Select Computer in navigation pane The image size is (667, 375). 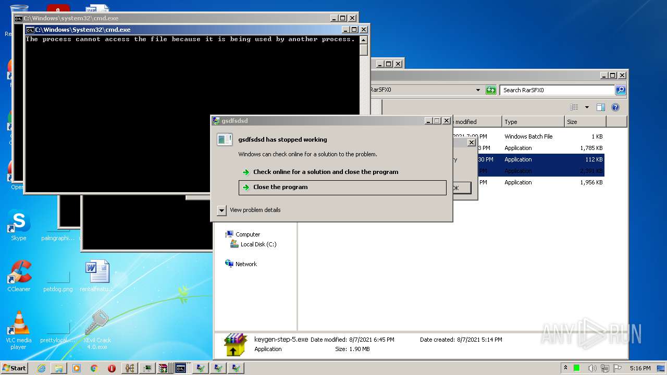click(x=242, y=234)
